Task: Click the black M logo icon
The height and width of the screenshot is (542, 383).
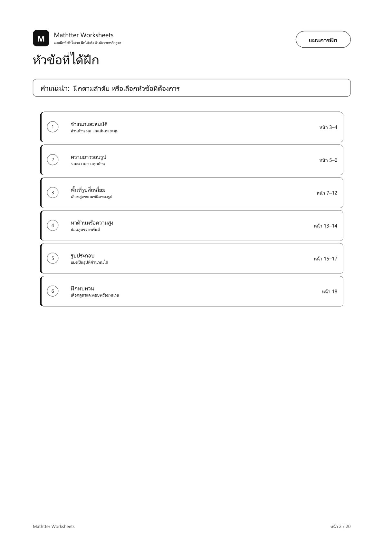Action: 41,39
